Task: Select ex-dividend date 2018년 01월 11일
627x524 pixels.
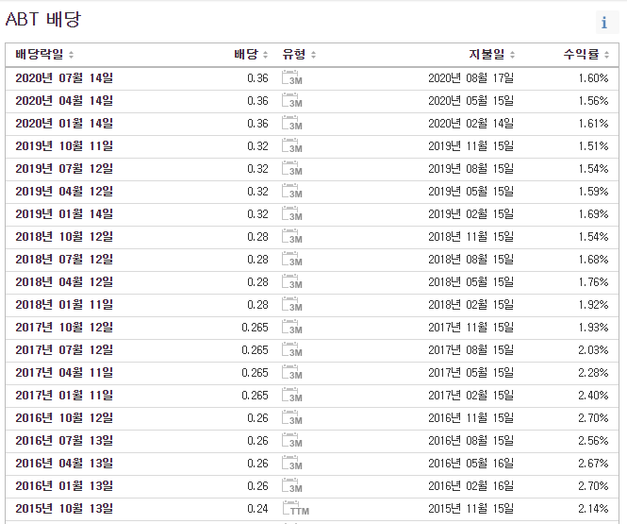Action: tap(64, 305)
